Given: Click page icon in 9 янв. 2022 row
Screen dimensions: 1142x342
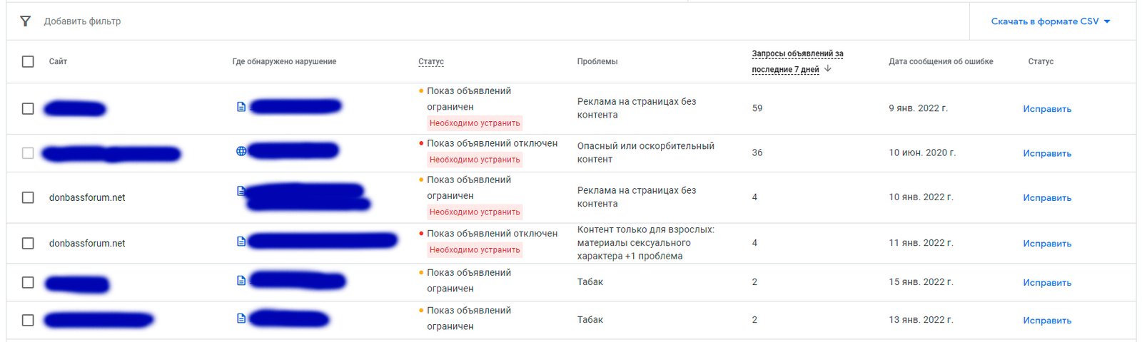Looking at the screenshot, I should pos(241,107).
